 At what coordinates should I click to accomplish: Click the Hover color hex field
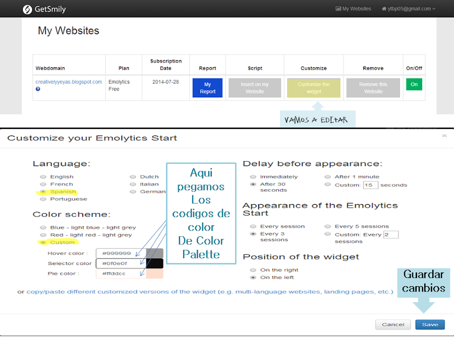(121, 253)
